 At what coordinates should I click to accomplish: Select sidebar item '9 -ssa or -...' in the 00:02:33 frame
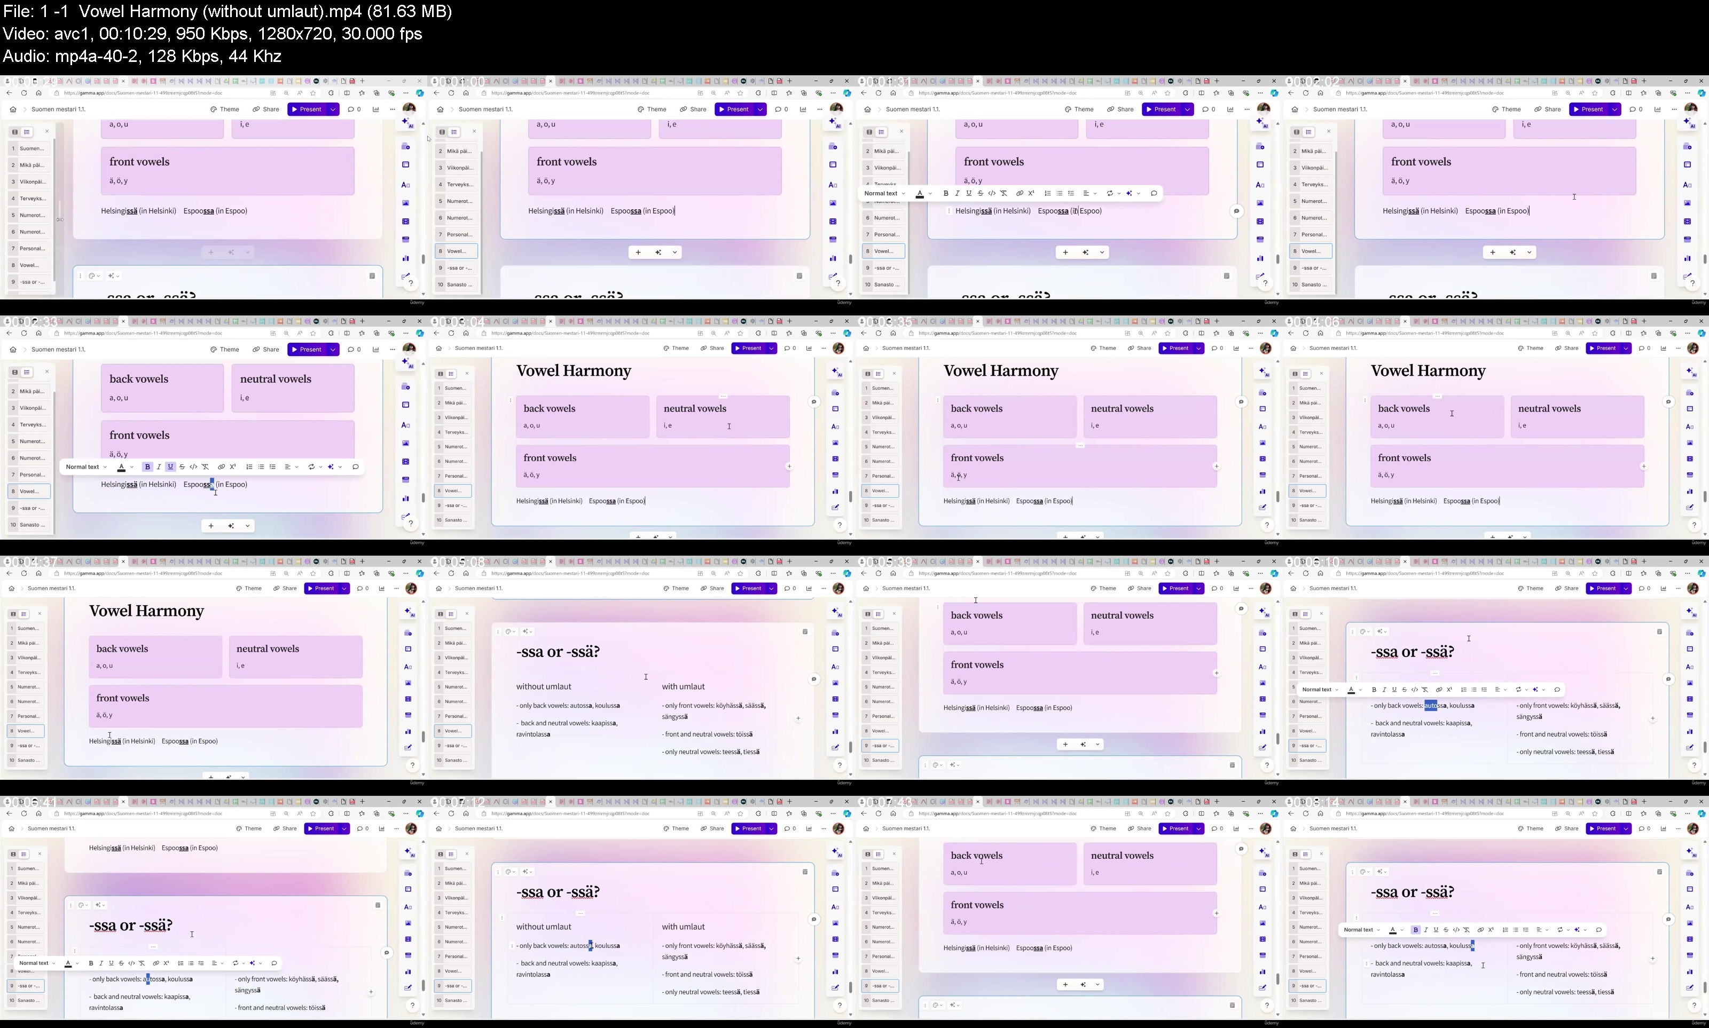point(29,509)
